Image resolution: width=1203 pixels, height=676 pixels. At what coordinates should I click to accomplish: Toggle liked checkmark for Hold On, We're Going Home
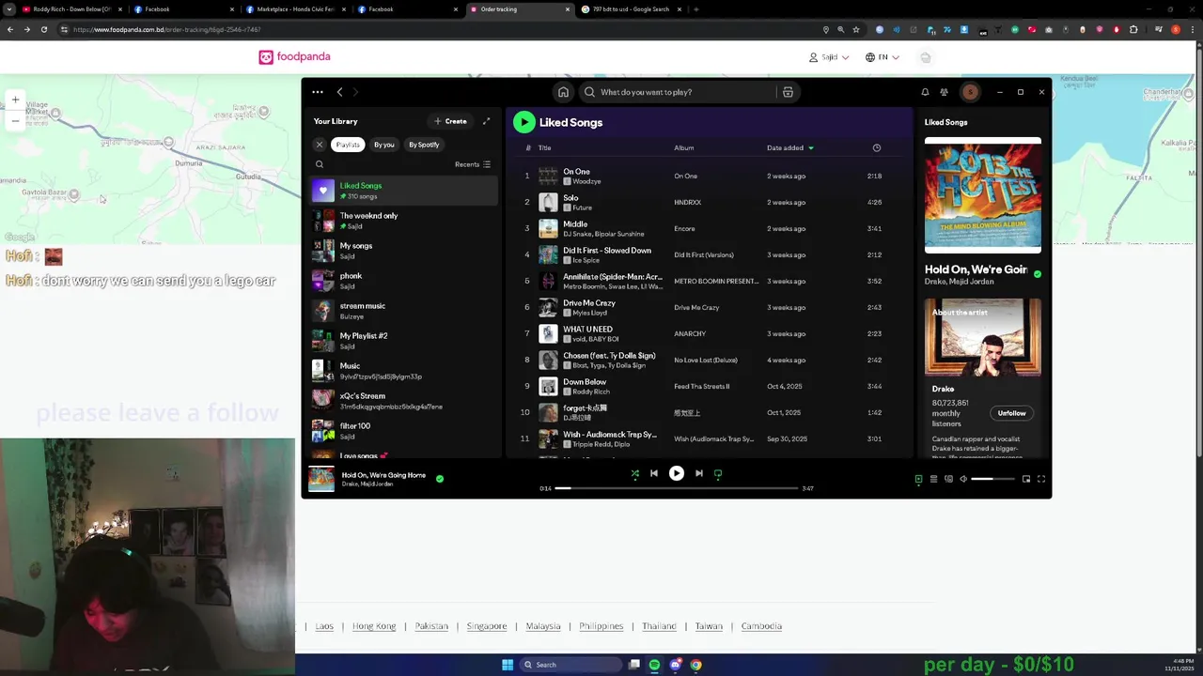click(440, 479)
